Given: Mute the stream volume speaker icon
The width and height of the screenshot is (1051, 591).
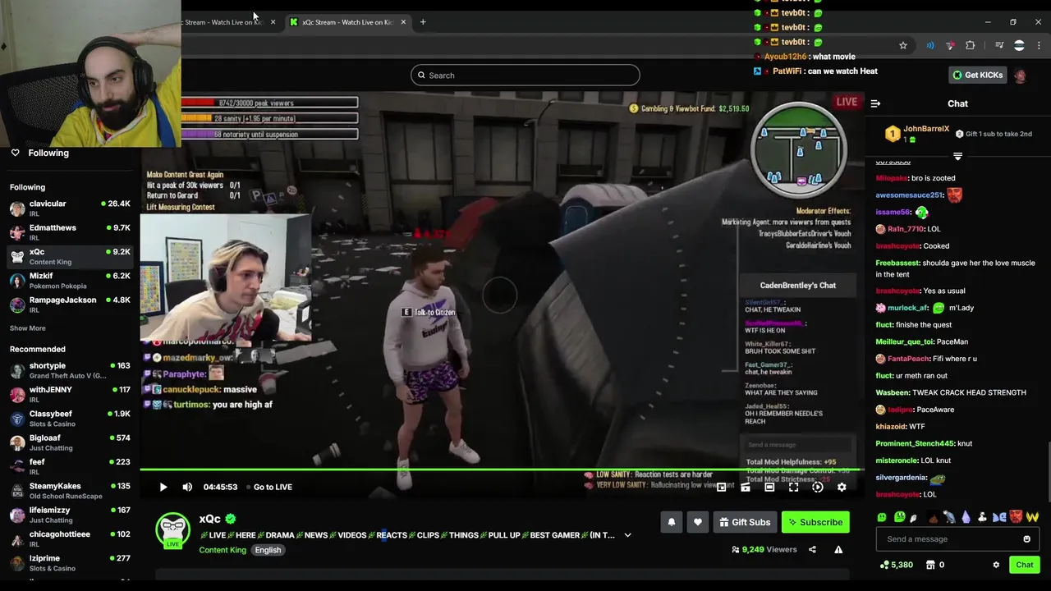Looking at the screenshot, I should click(187, 487).
